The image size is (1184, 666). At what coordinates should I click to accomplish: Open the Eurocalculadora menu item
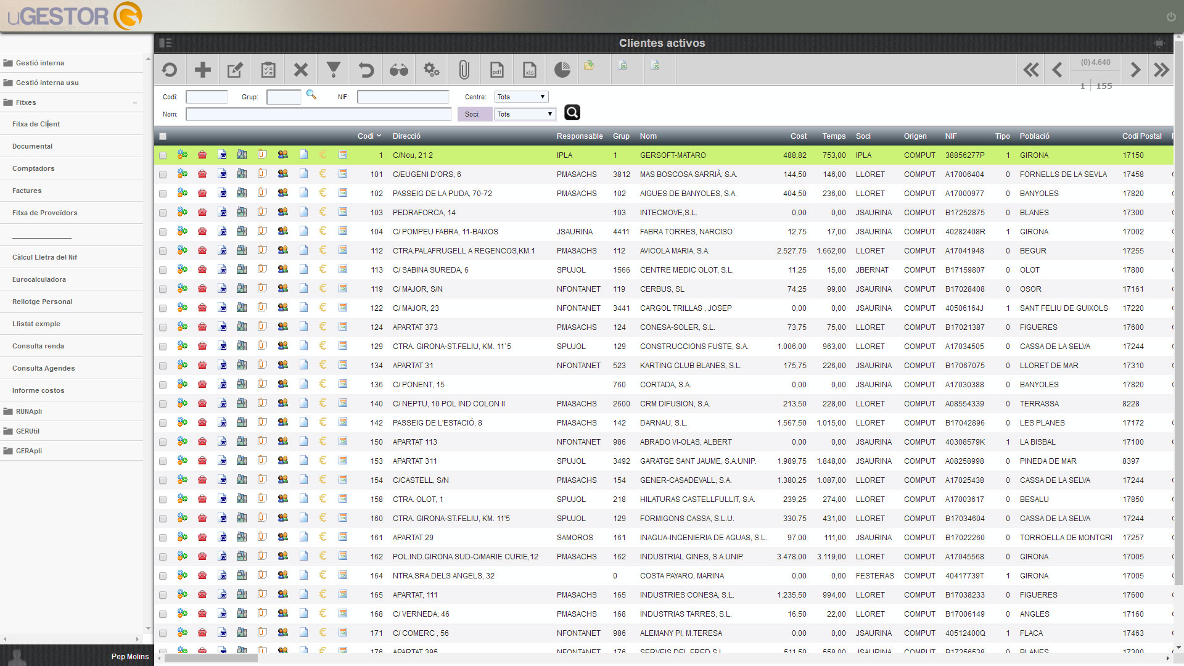39,279
